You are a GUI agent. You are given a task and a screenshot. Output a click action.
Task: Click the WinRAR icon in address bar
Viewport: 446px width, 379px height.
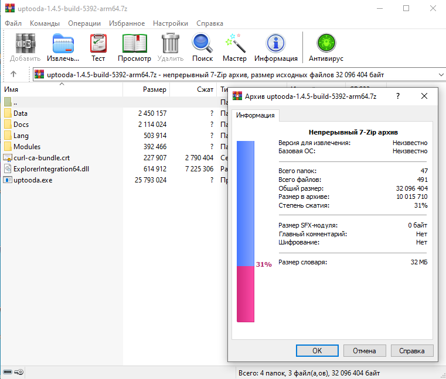pos(39,74)
